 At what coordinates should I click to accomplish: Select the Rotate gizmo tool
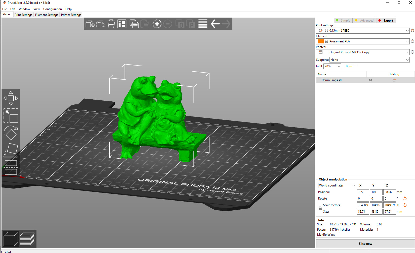(x=11, y=133)
